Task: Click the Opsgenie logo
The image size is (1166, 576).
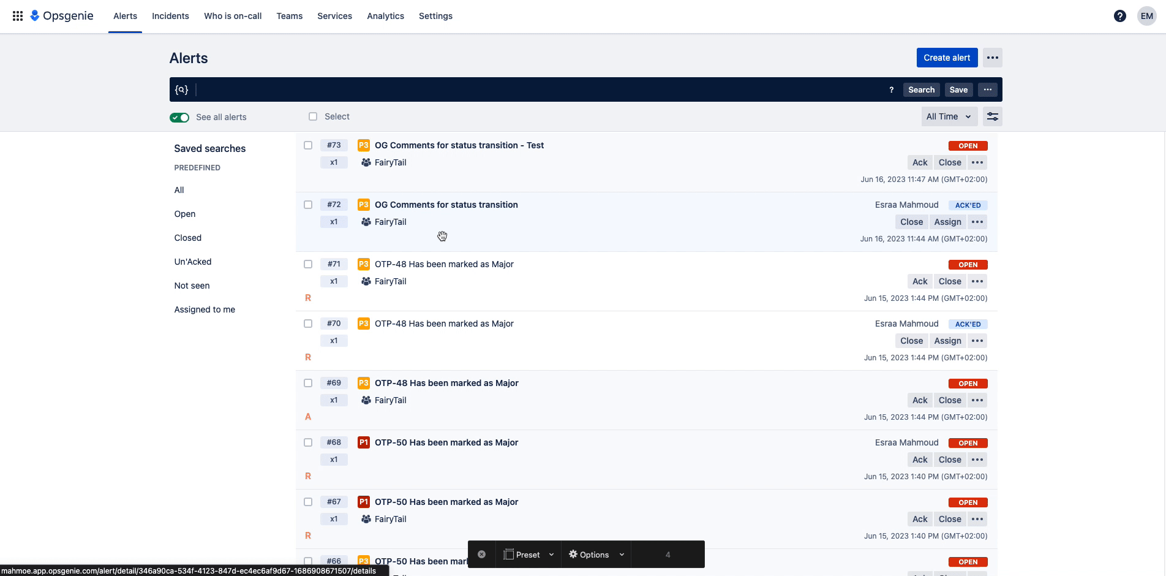Action: pos(62,16)
